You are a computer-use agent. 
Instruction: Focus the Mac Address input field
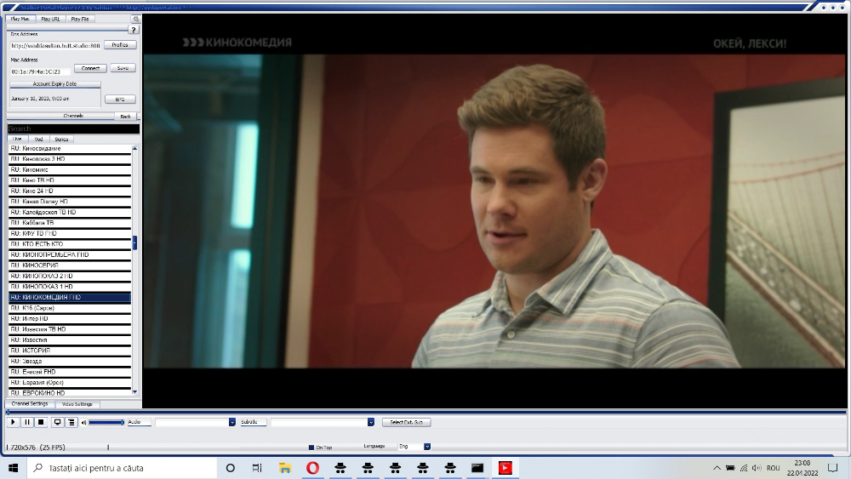tap(40, 71)
